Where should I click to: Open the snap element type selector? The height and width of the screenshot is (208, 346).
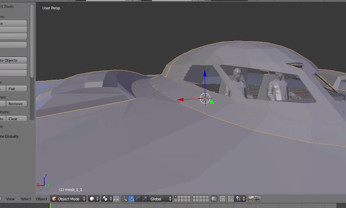[x=240, y=199]
